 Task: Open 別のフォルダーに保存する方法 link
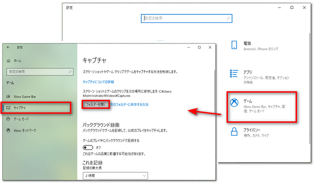(129, 105)
